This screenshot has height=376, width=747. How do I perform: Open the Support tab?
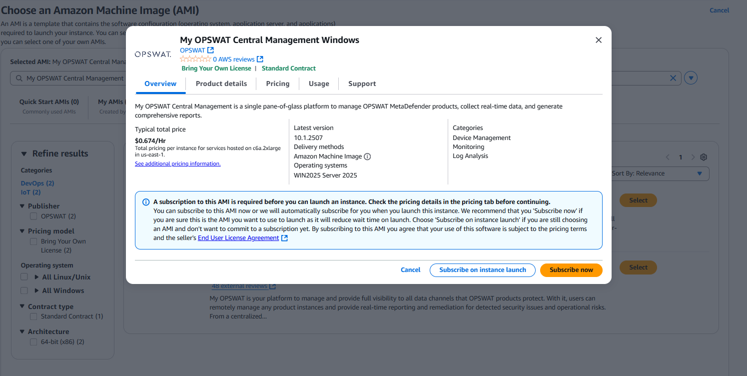click(x=362, y=83)
